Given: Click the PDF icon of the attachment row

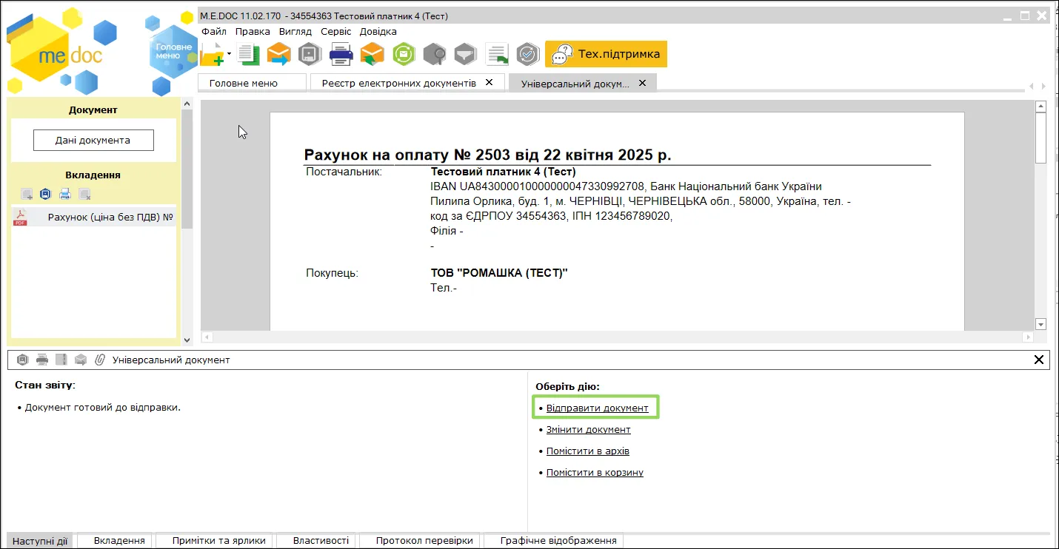Looking at the screenshot, I should (20, 217).
